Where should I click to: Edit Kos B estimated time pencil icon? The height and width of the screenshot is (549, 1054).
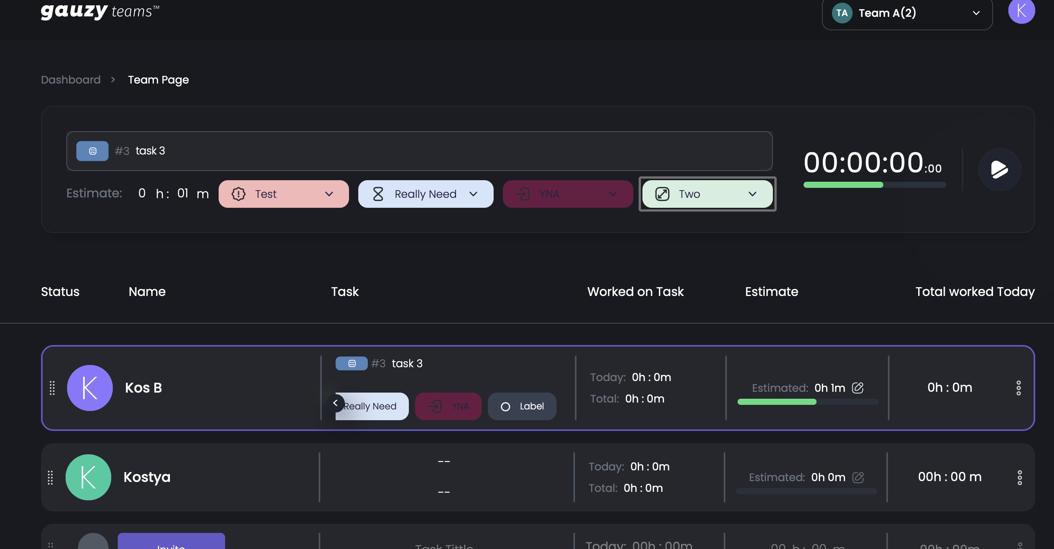[858, 388]
